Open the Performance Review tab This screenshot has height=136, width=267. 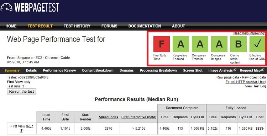(x=59, y=70)
